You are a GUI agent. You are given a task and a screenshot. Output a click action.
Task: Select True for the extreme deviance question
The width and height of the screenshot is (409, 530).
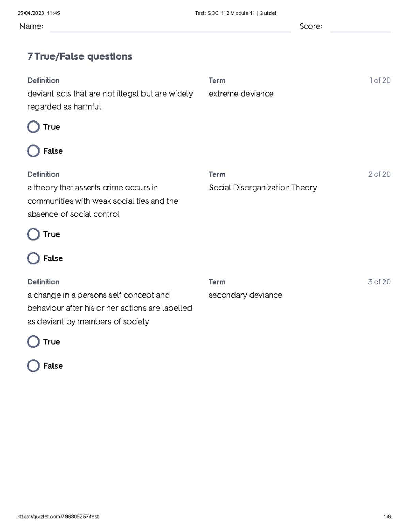pyautogui.click(x=33, y=127)
